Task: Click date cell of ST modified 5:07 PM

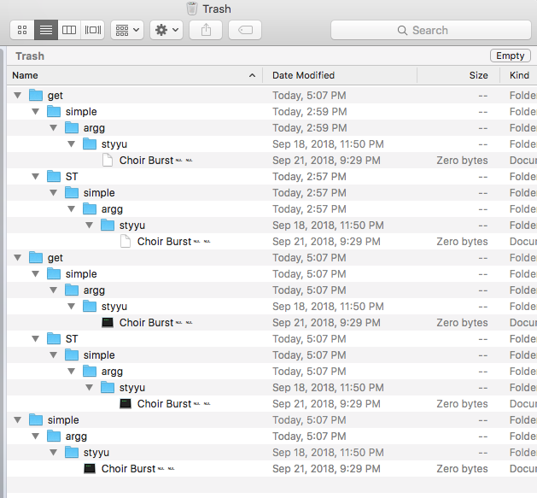Action: 309,339
